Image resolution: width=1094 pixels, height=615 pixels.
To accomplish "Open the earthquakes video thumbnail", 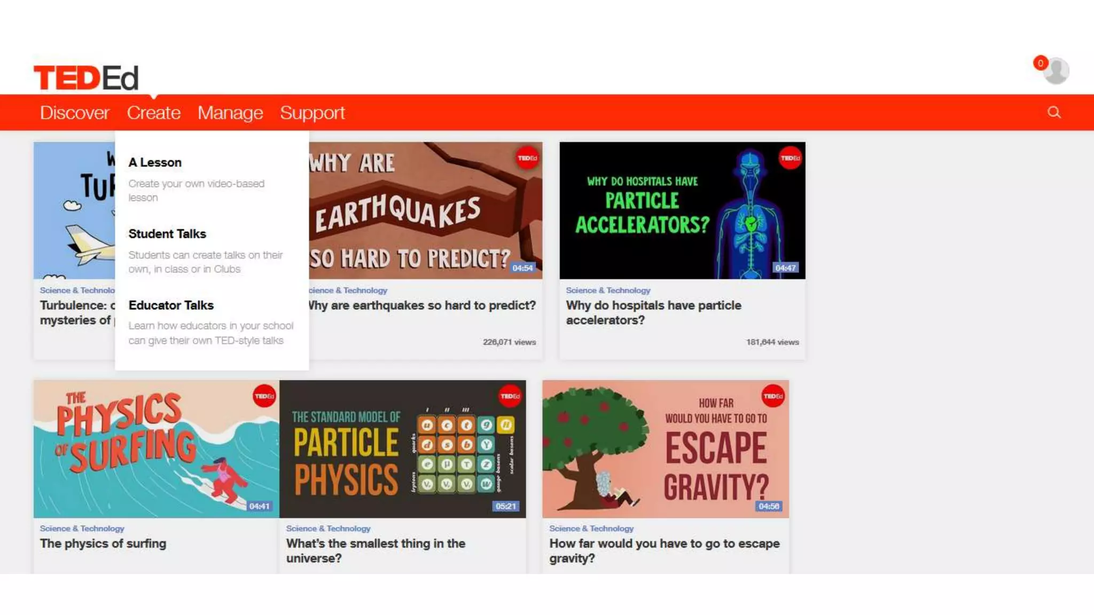I will [426, 210].
